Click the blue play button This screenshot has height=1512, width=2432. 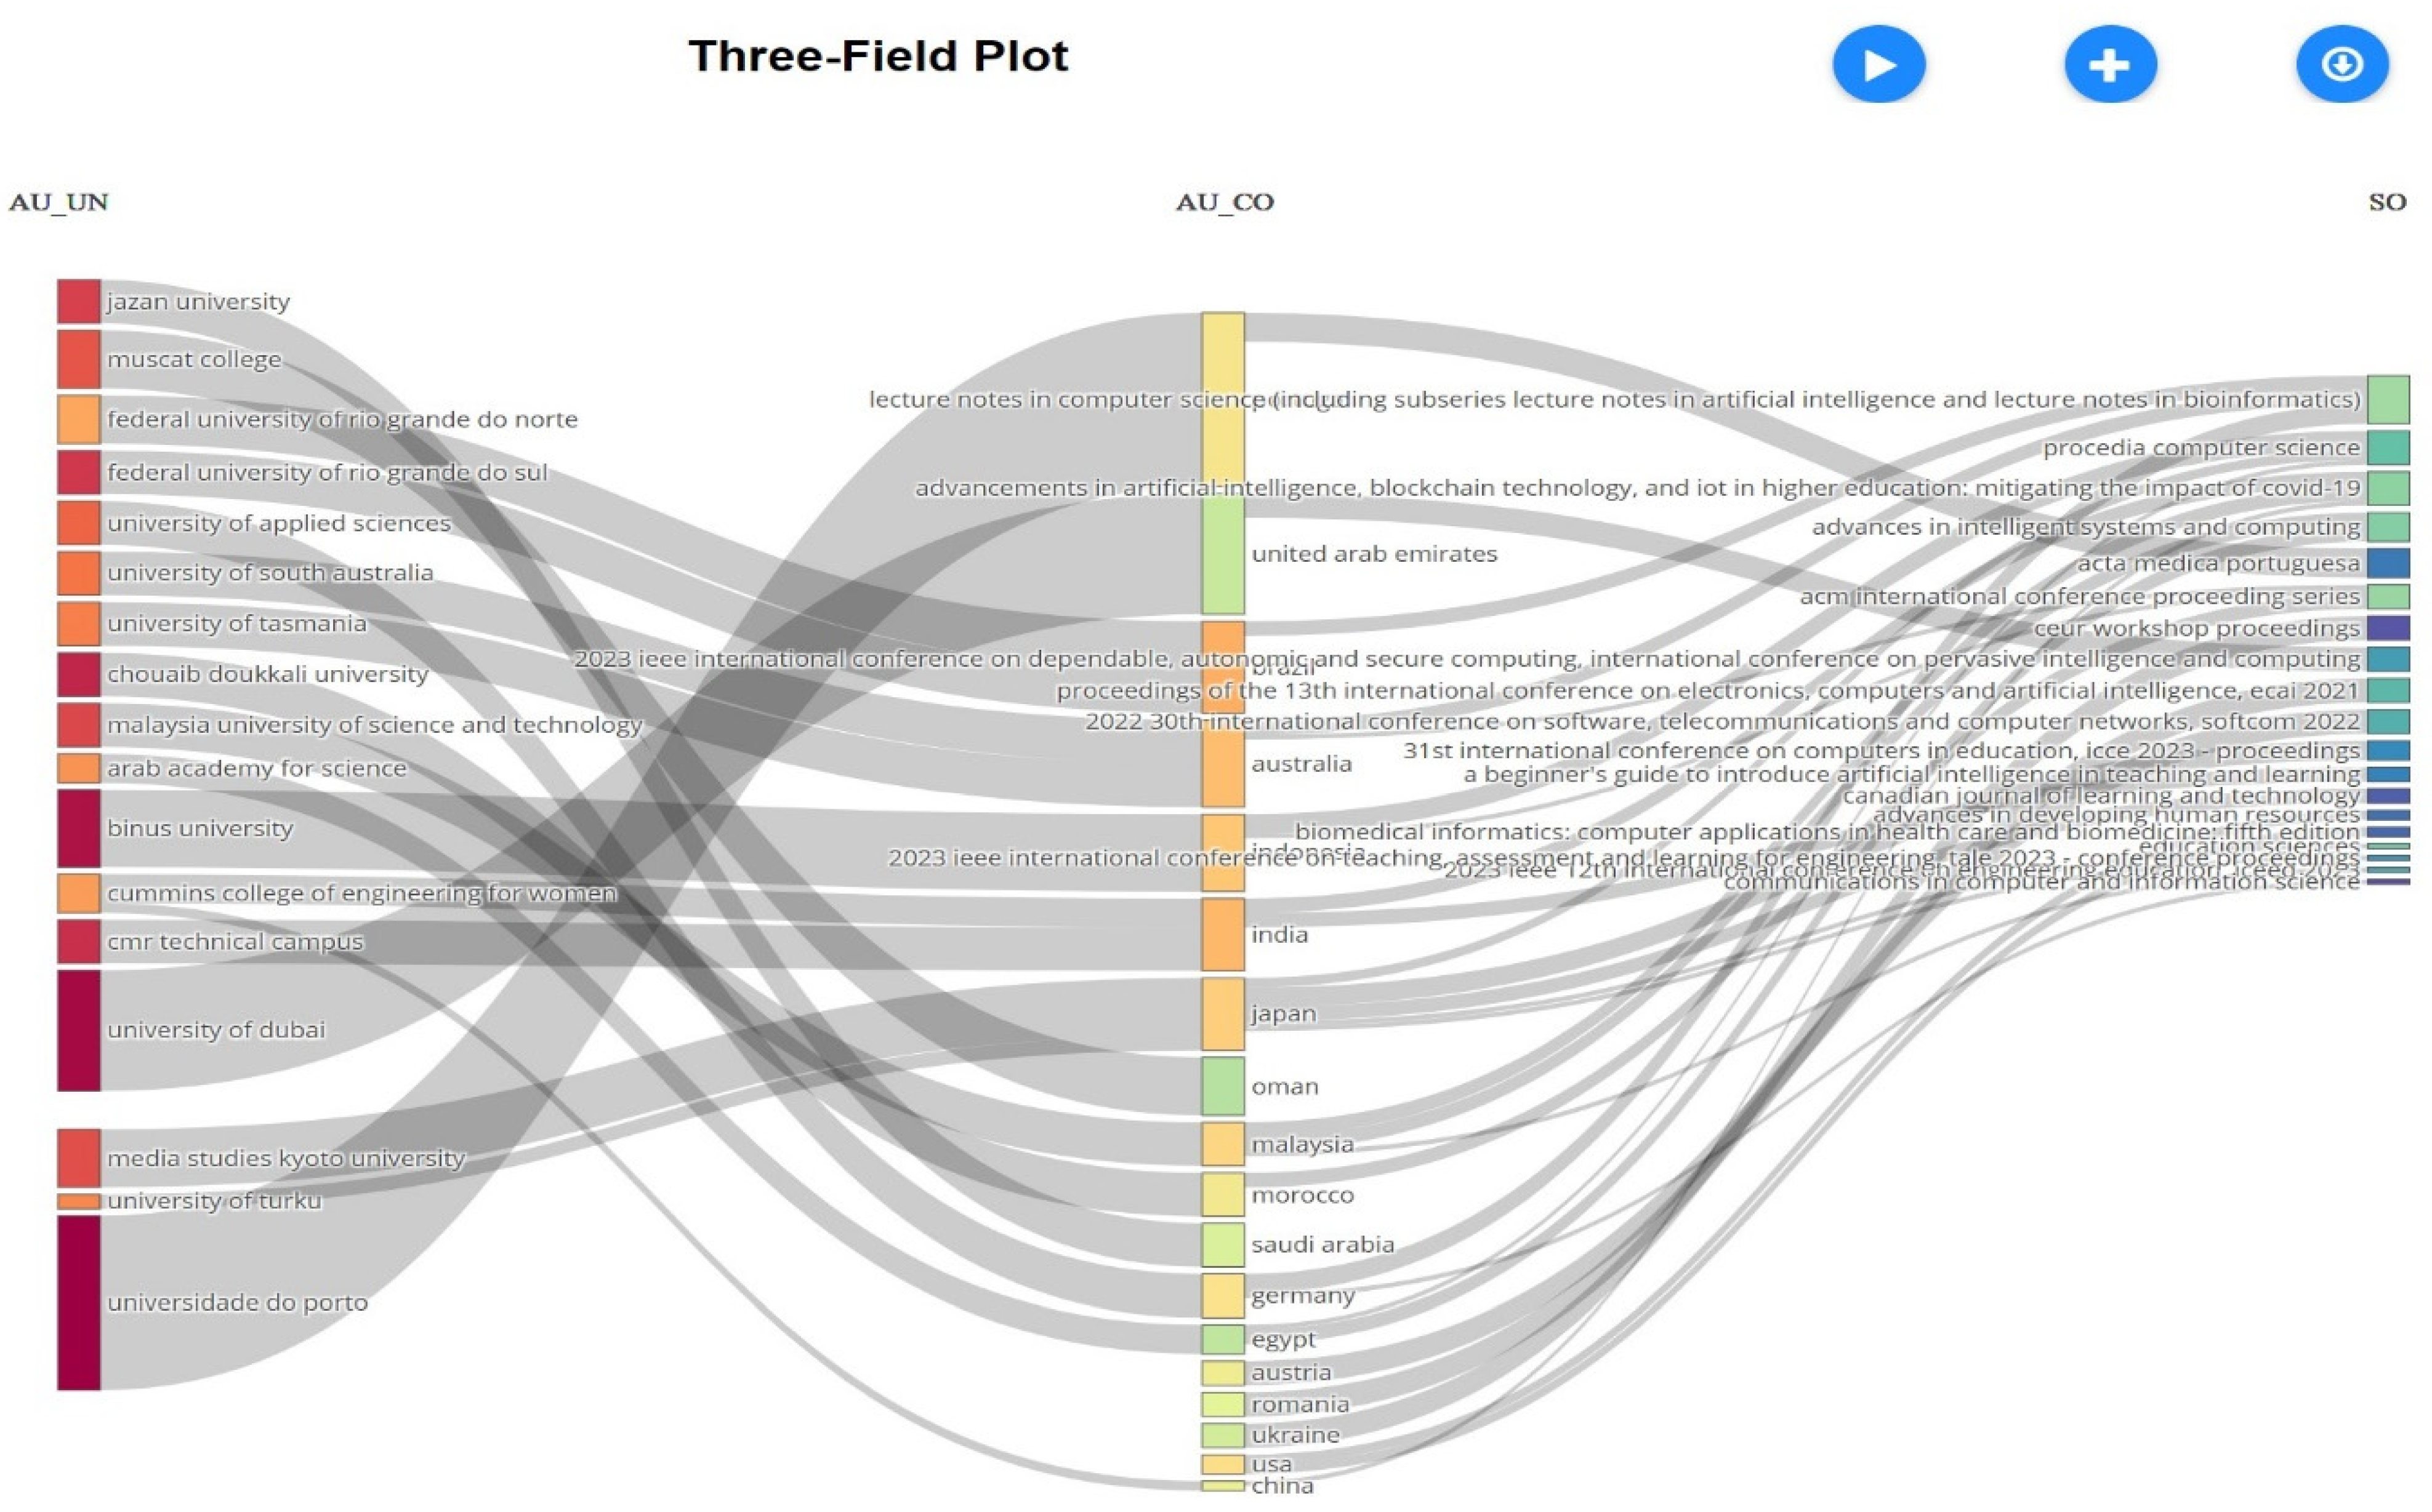1878,65
